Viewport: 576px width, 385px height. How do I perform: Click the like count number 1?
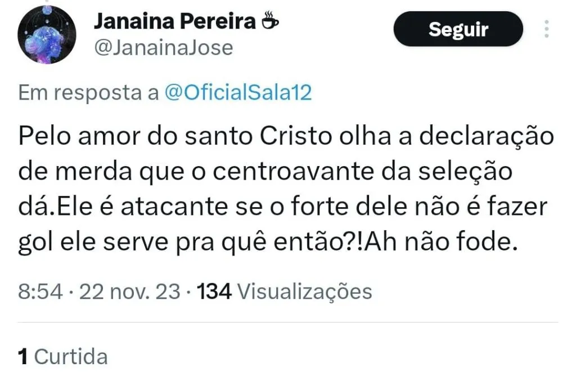click(22, 356)
